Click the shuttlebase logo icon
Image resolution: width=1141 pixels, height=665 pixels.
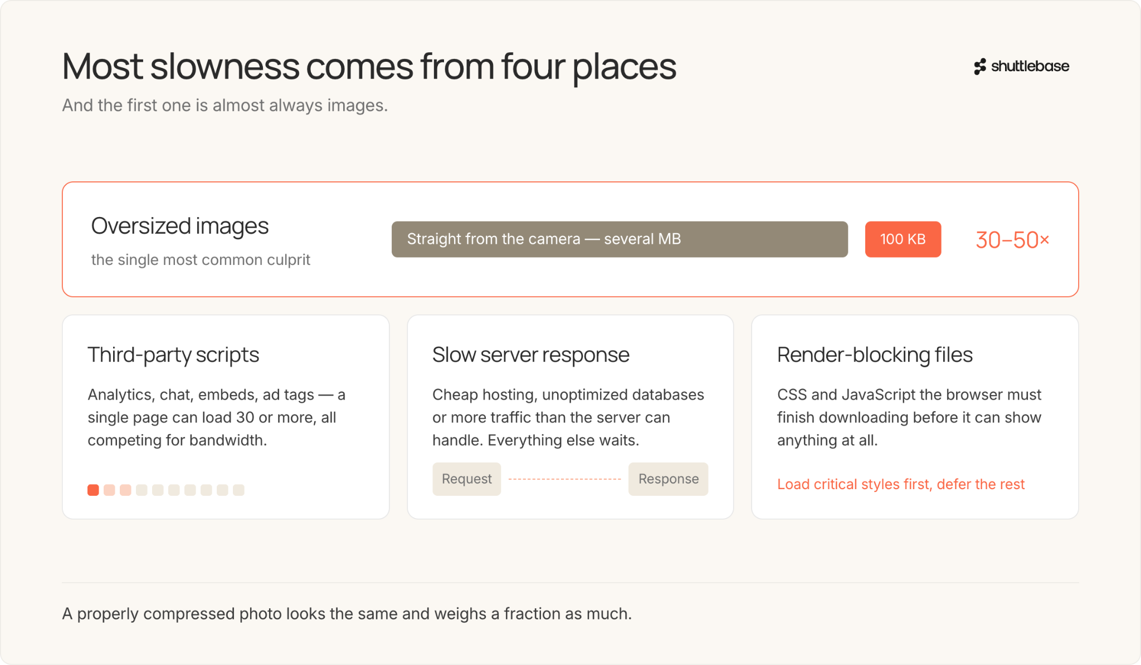pos(980,67)
